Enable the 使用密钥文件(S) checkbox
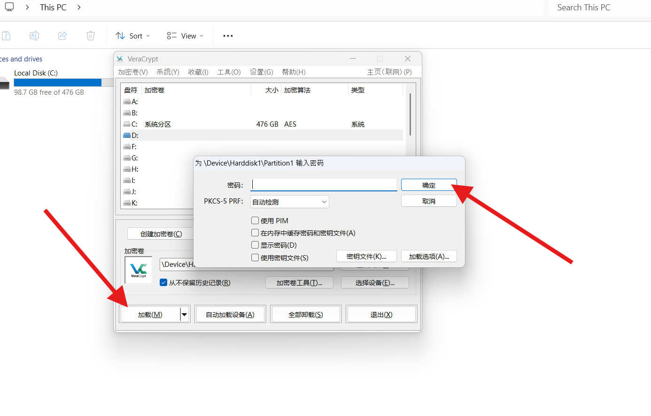This screenshot has height=416, width=651. 255,257
